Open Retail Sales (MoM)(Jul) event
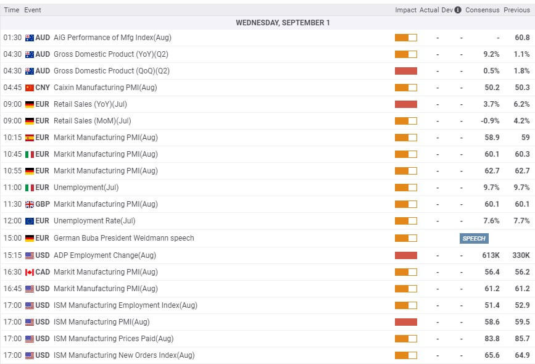This screenshot has height=364, width=535. (x=92, y=121)
